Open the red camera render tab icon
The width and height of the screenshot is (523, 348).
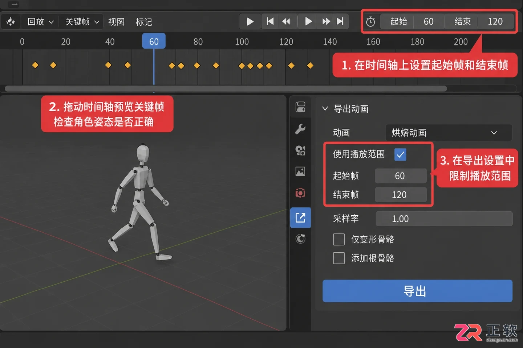click(x=300, y=192)
